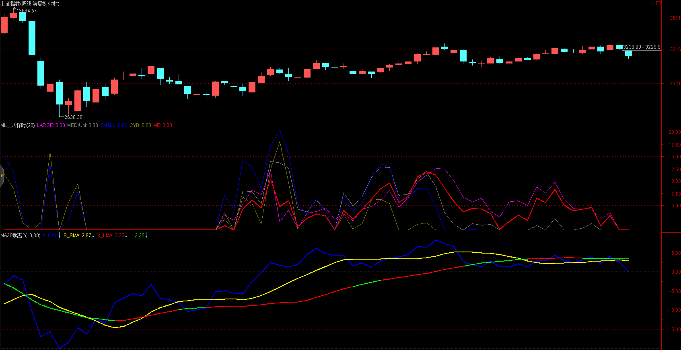The image size is (681, 350).
Task: Click the S_SMA: 2.87 value label
Action: click(x=77, y=235)
